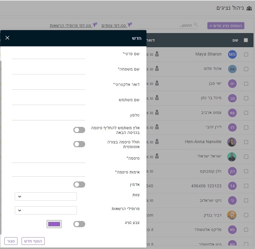Click Hen-Anna Nanville profile photo
Screen dimensions: 255x249
point(232,142)
